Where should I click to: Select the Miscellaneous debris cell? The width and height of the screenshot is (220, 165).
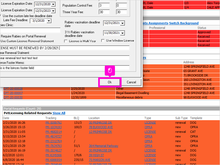pos(149,97)
